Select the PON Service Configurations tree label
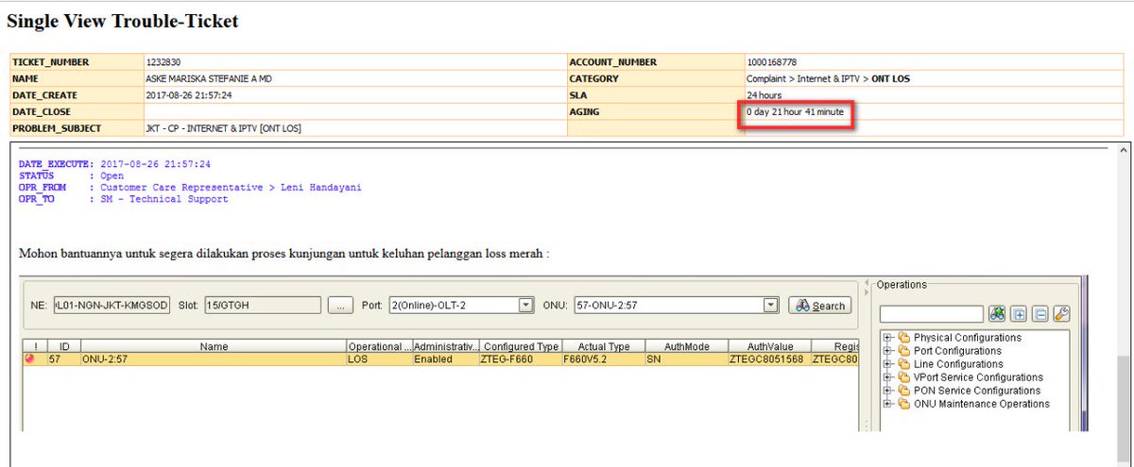The height and width of the screenshot is (467, 1134). tap(977, 391)
